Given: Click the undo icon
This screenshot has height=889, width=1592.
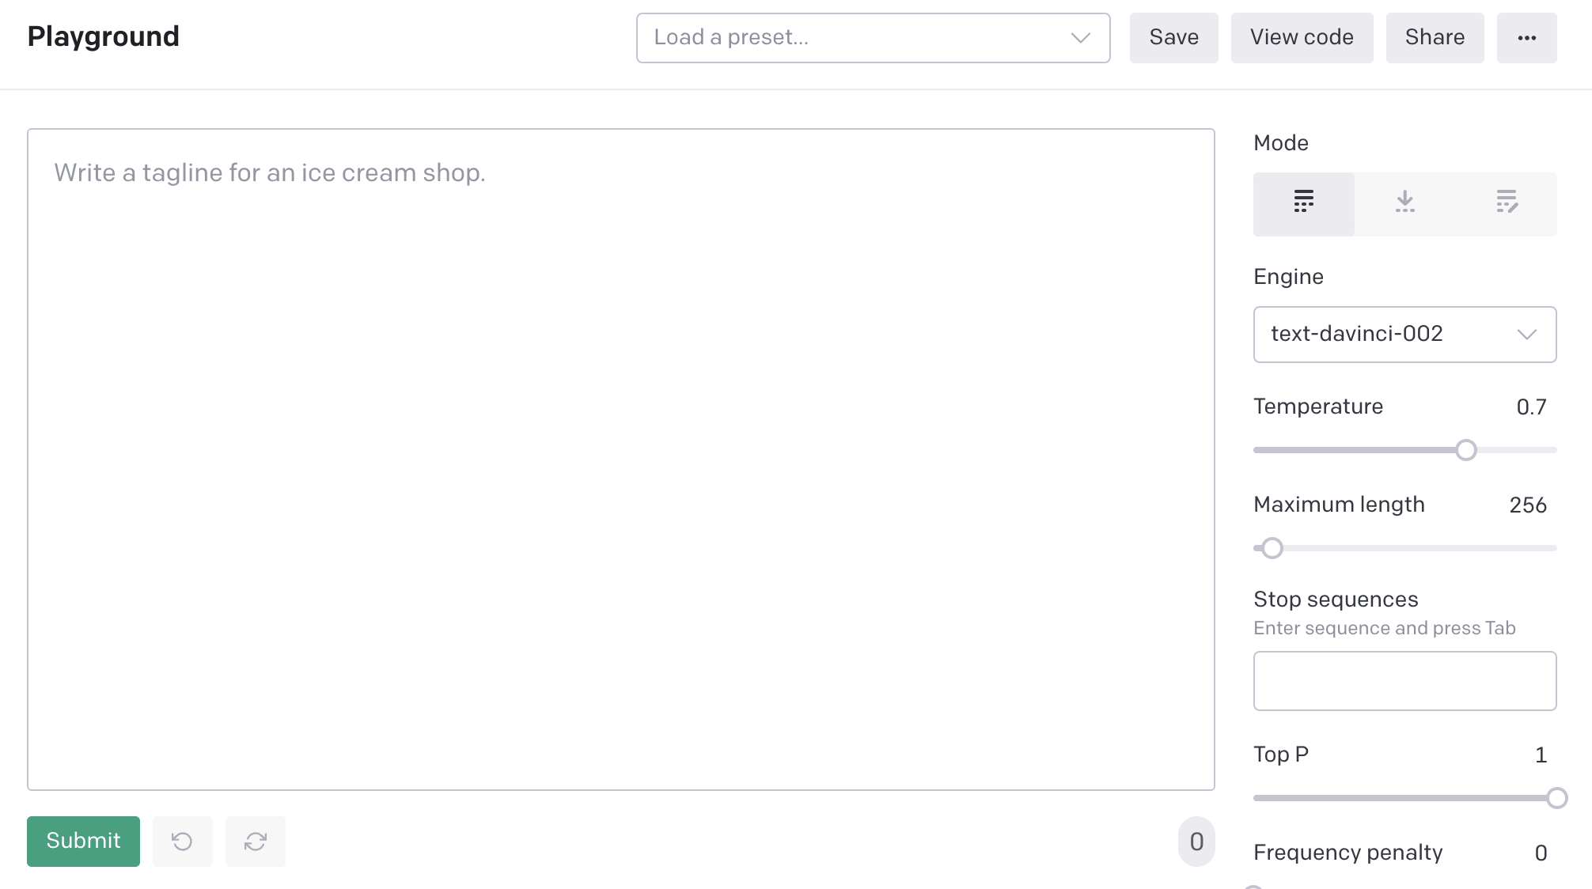Looking at the screenshot, I should click(x=181, y=841).
